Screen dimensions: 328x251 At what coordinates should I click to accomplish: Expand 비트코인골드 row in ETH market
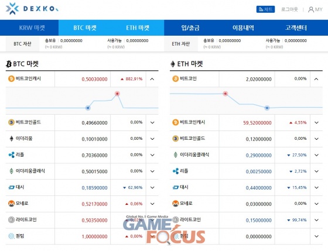coord(316,139)
